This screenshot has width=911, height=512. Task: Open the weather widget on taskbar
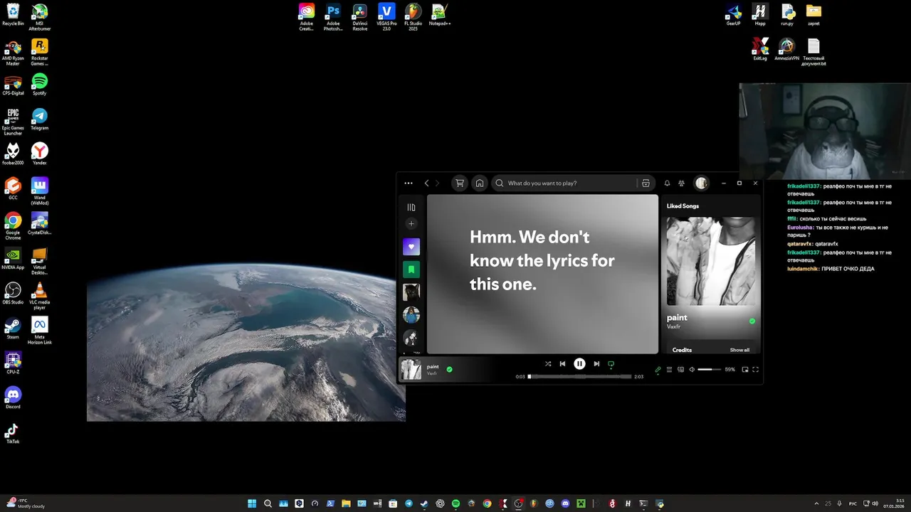pos(25,503)
